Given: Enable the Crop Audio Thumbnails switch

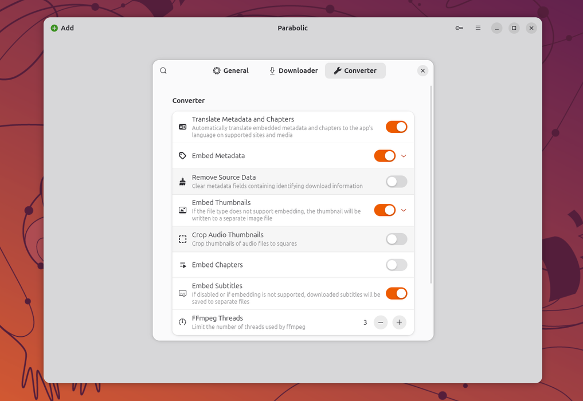Looking at the screenshot, I should (x=396, y=239).
